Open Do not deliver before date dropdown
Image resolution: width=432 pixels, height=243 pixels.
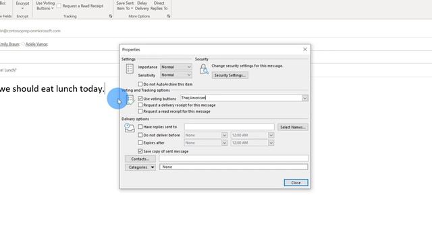click(224, 135)
